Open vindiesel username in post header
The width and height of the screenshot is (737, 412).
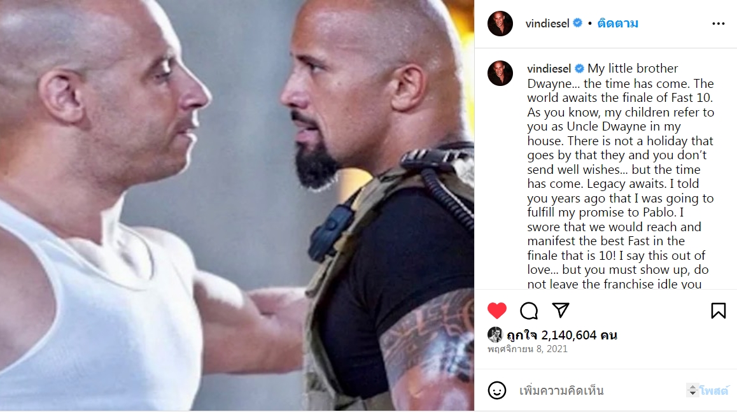(x=547, y=24)
